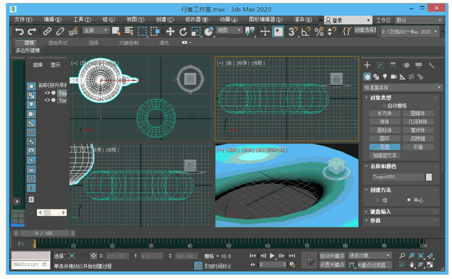
Task: Toggle the Angle Snap tool
Action: (305, 31)
